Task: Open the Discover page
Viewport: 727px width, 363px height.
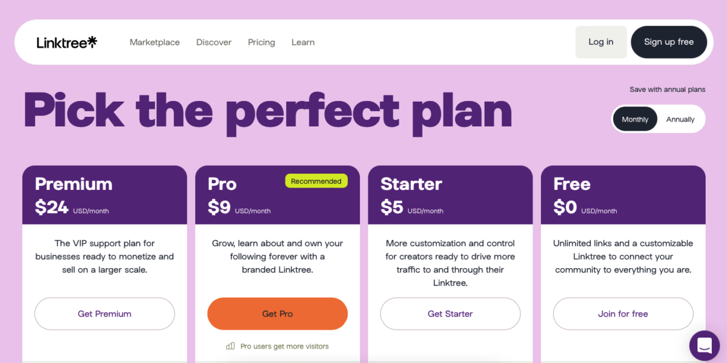Action: tap(213, 42)
